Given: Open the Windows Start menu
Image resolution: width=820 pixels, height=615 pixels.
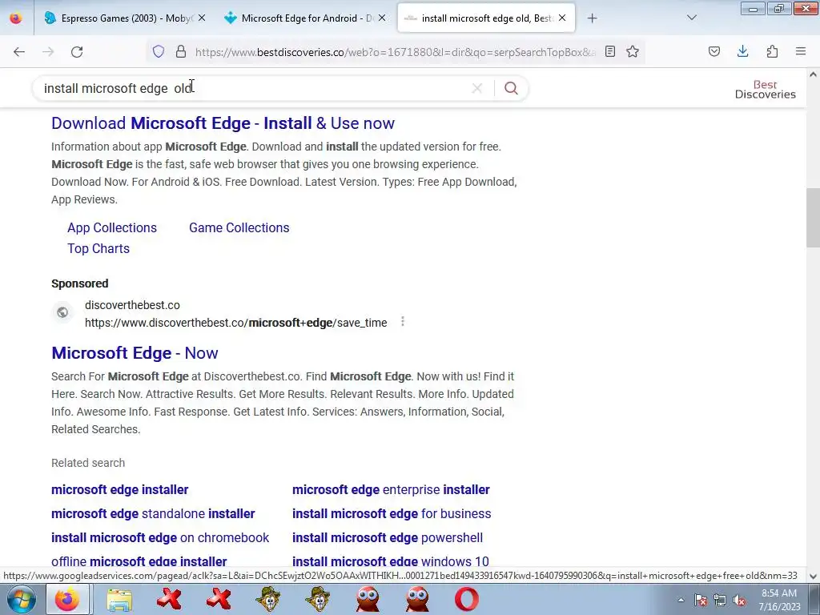Looking at the screenshot, I should [21, 599].
